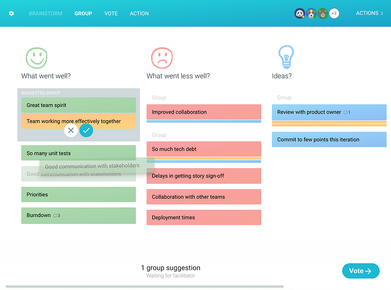The width and height of the screenshot is (391, 290).
Task: Select Delays in getting story sign-off card
Action: [204, 176]
